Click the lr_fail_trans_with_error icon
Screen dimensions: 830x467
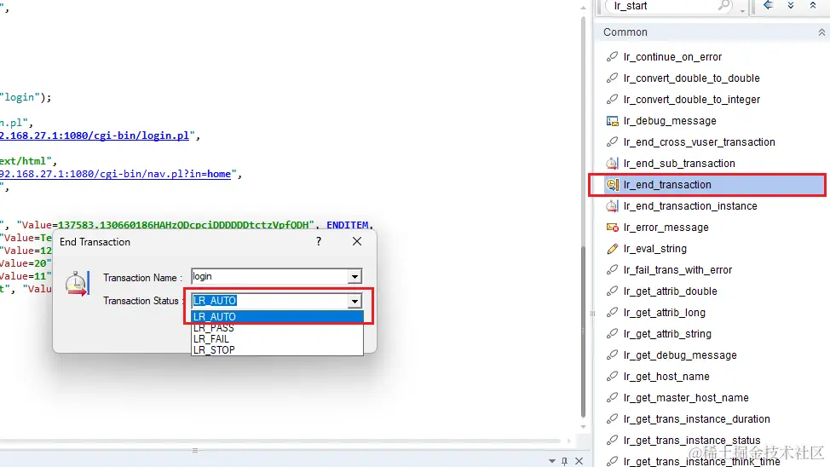tap(612, 269)
